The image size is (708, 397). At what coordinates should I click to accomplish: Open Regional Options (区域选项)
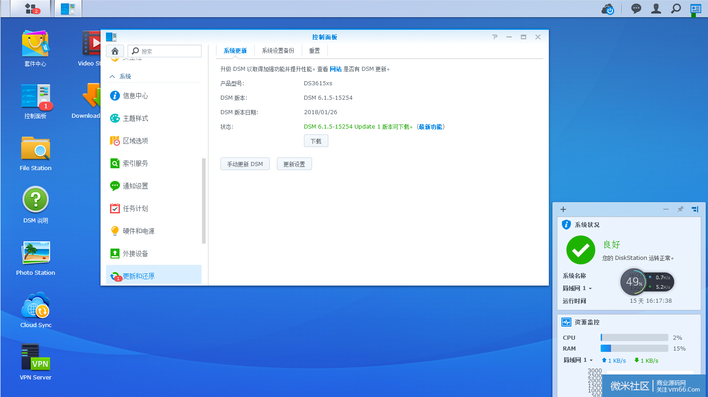pos(154,141)
